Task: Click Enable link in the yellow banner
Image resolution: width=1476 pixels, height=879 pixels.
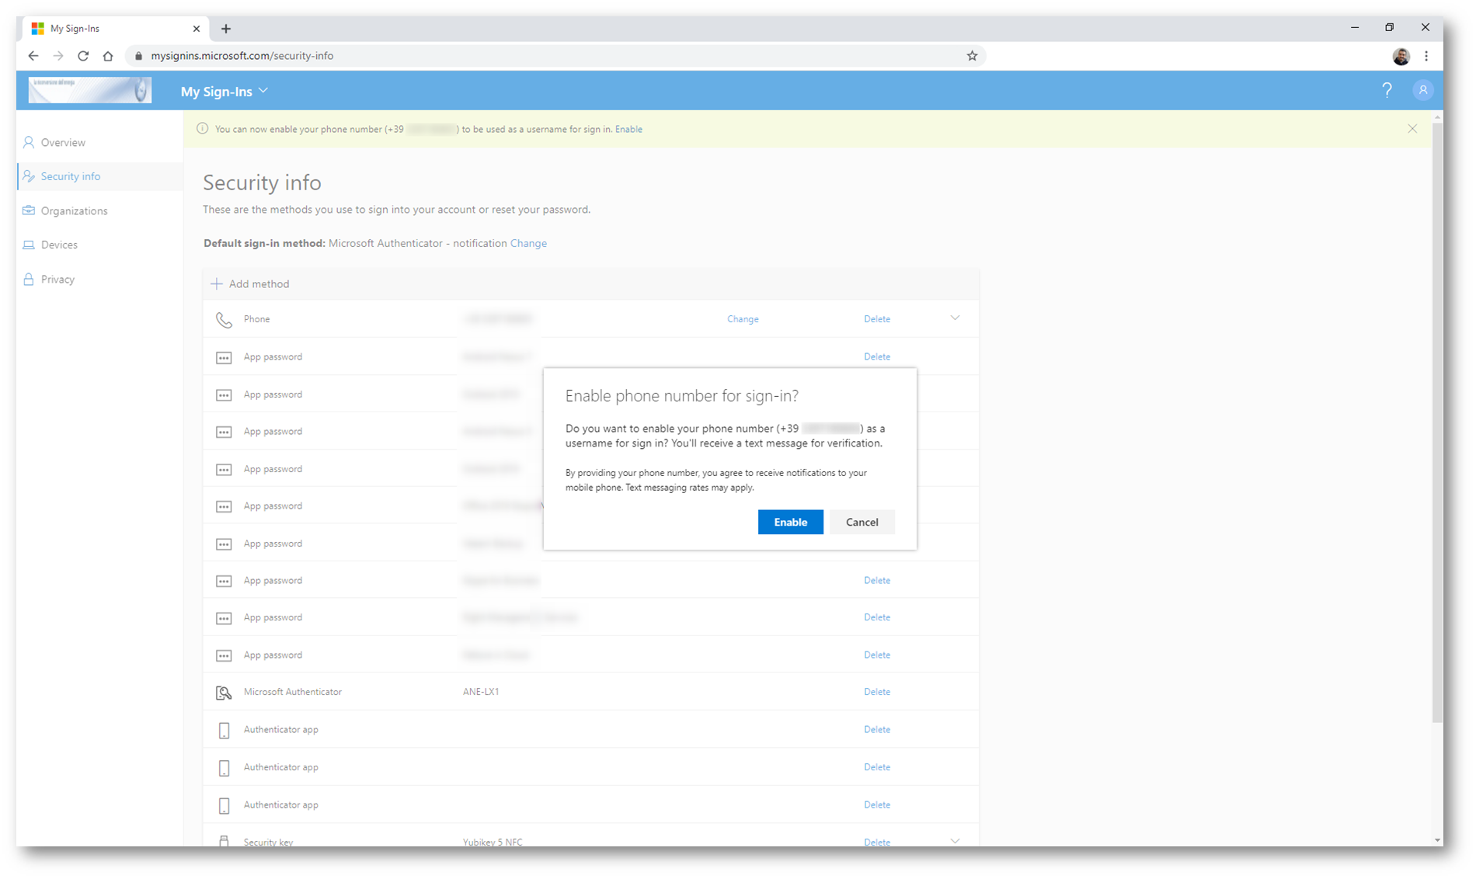Action: [x=628, y=129]
